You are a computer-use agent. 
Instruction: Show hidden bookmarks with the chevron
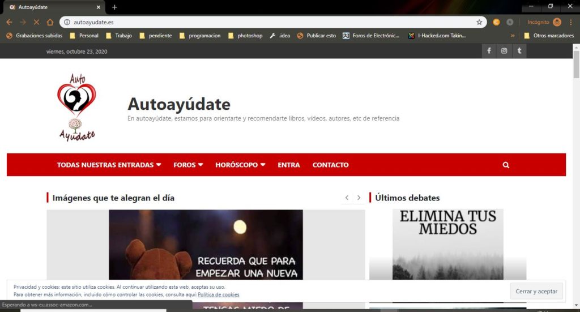pyautogui.click(x=513, y=36)
